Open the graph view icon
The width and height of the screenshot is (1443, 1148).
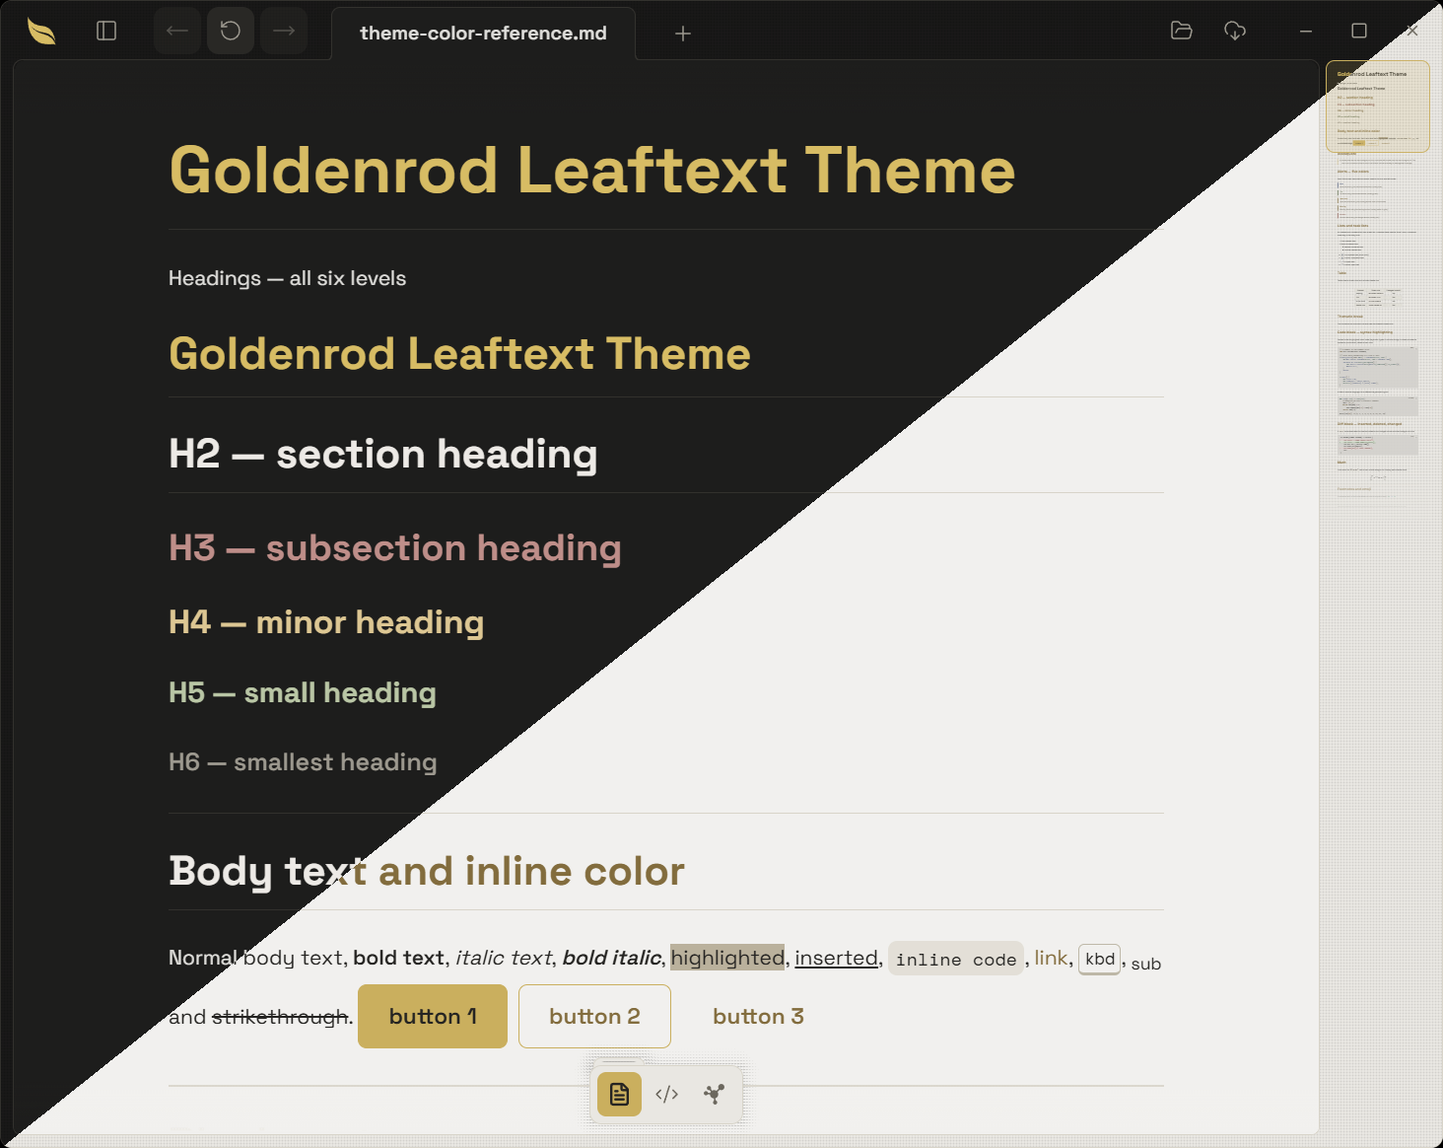coord(715,1094)
